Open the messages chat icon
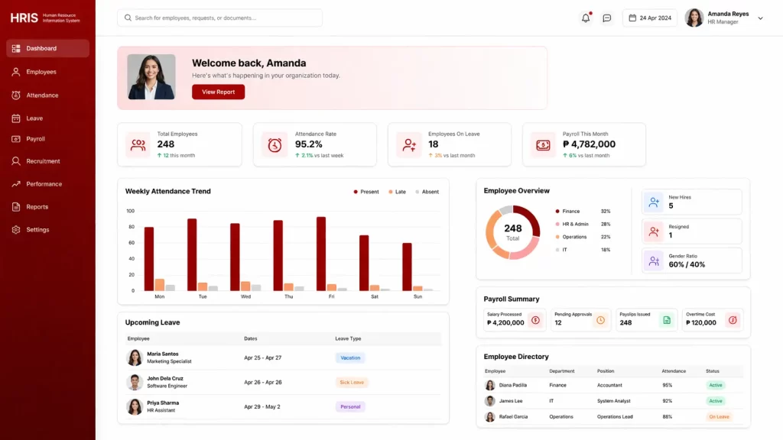Viewport: 783px width, 440px height. (x=606, y=17)
